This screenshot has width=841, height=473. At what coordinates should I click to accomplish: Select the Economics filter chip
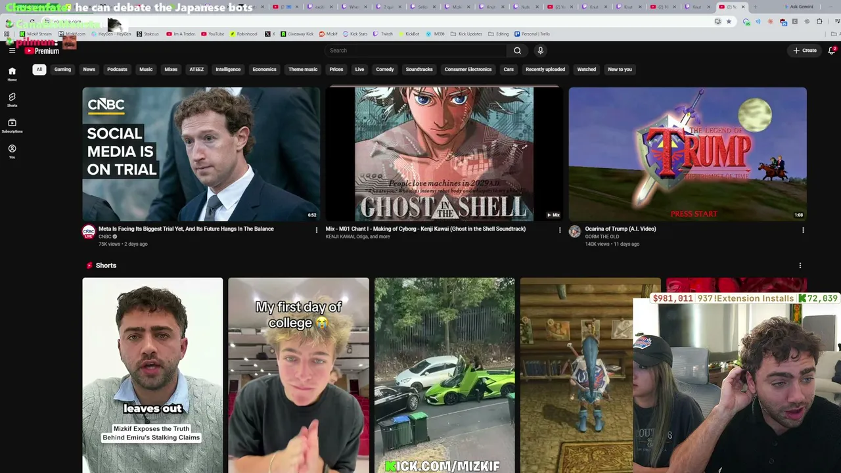pyautogui.click(x=264, y=69)
